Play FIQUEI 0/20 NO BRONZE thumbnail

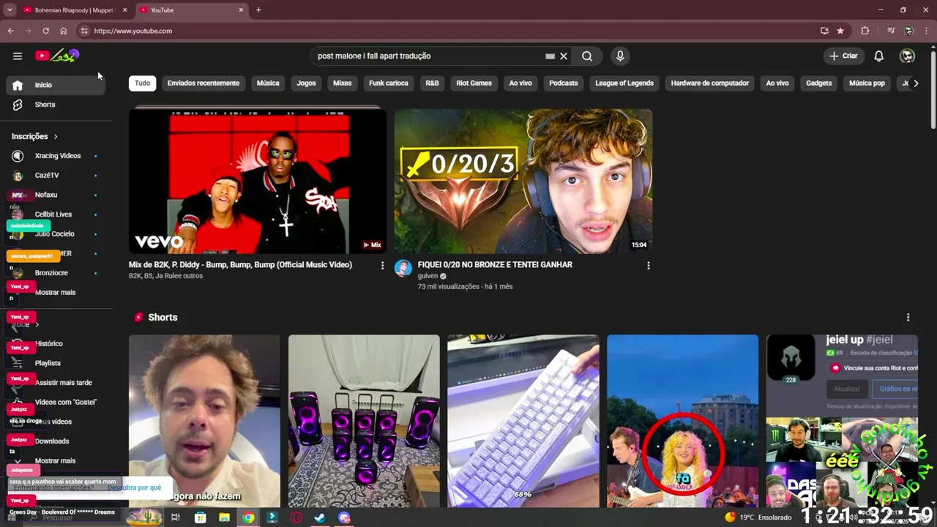click(523, 182)
